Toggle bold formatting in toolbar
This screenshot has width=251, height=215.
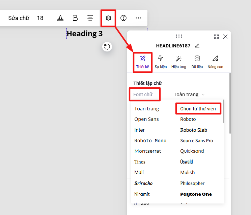point(75,18)
